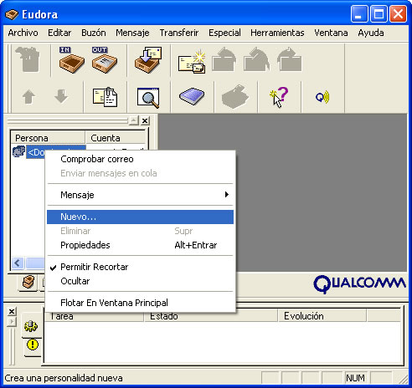Open the In mailbox icon
412x388 pixels.
[x=72, y=60]
